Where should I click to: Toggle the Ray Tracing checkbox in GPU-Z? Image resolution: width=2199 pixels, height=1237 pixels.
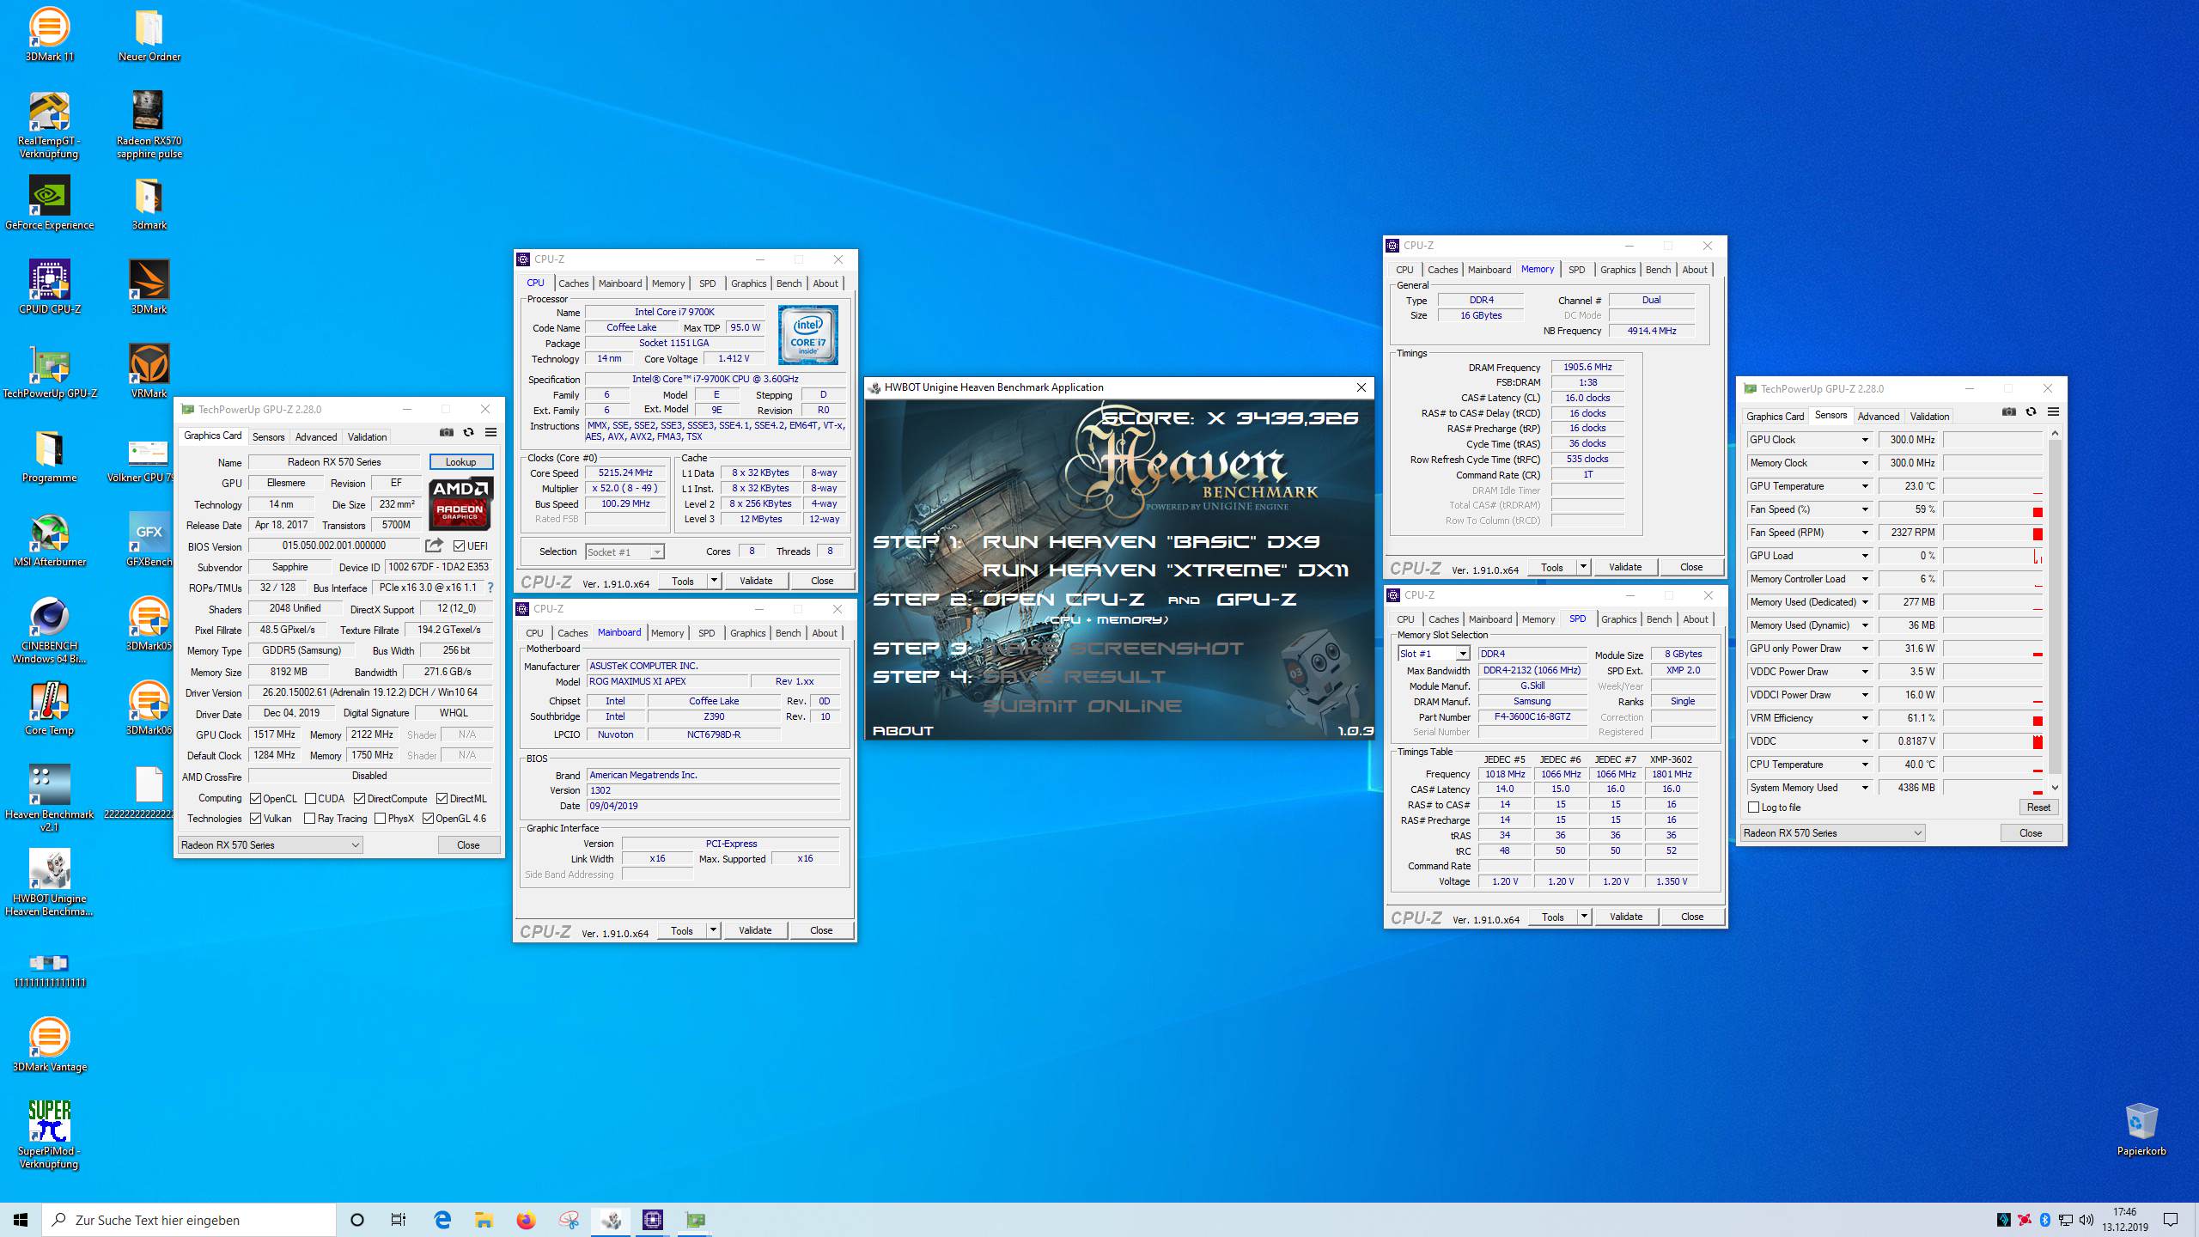coord(309,819)
